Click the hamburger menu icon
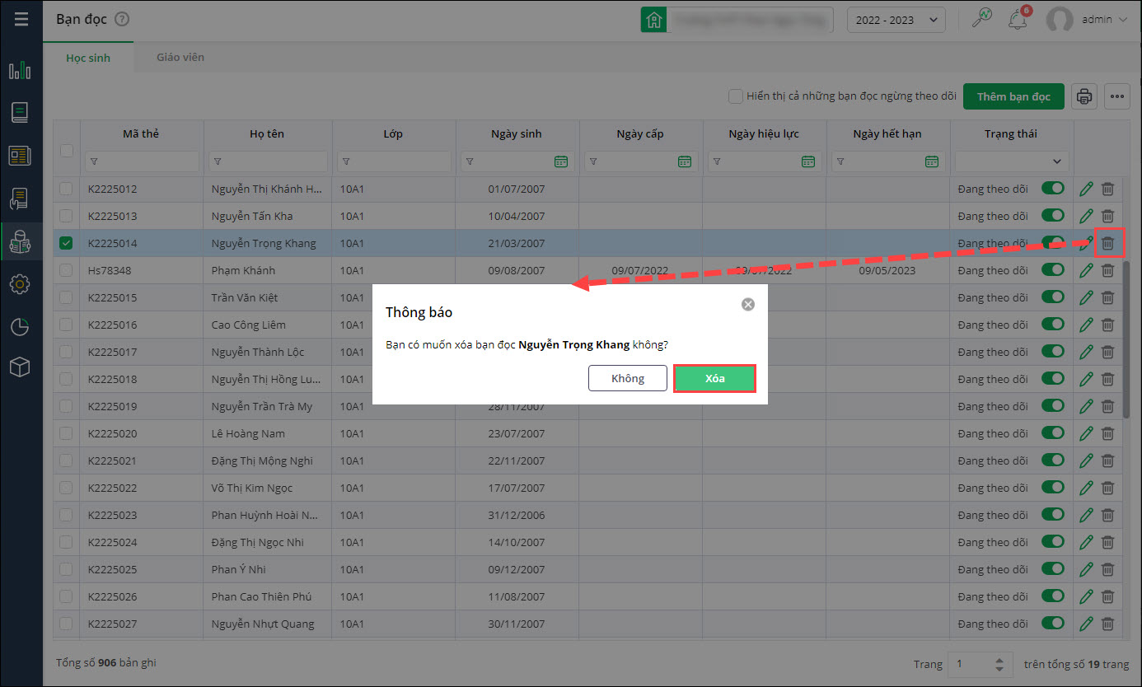 21,20
